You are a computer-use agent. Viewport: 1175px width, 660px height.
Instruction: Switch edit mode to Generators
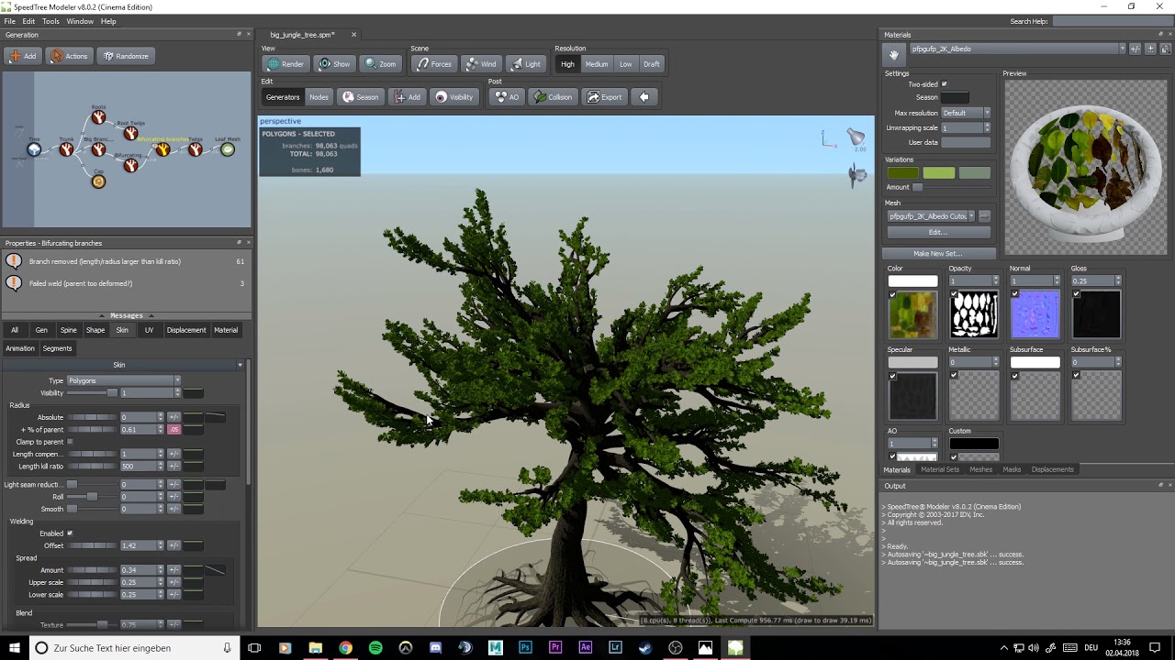[x=283, y=97]
